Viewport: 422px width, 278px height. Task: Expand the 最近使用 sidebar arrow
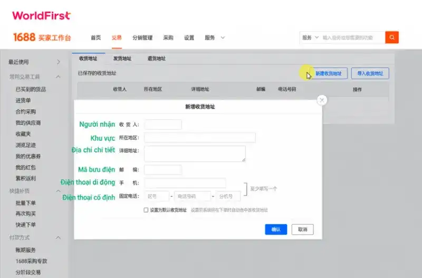tap(59, 62)
